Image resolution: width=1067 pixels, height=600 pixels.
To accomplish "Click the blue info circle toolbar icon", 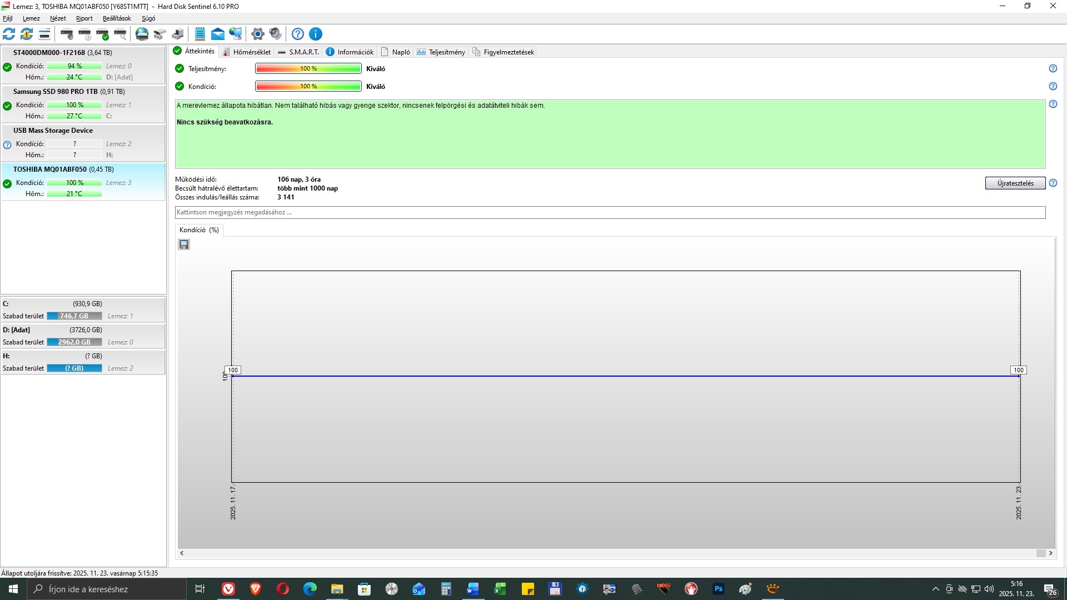I will click(315, 34).
